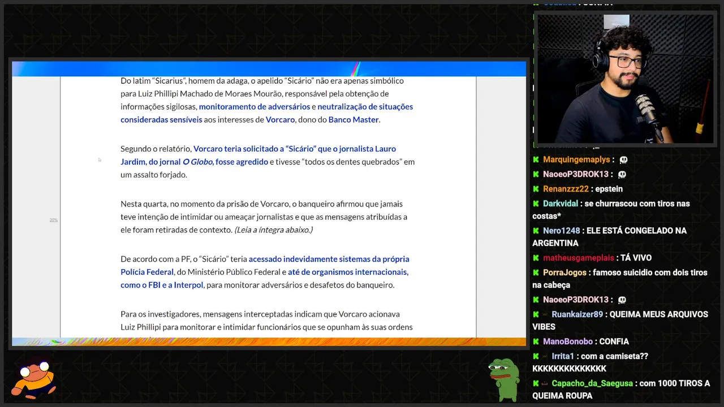Click username Nero1248 in chat

pyautogui.click(x=561, y=231)
